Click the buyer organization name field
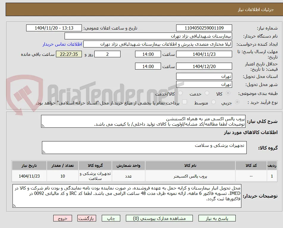The image size is (283, 228). (x=148, y=36)
